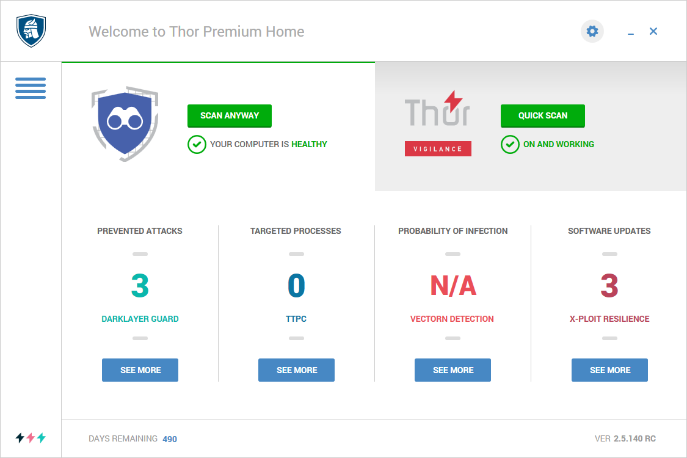This screenshot has width=687, height=458.
Task: See more for DarkLayer Guard
Action: pos(140,370)
